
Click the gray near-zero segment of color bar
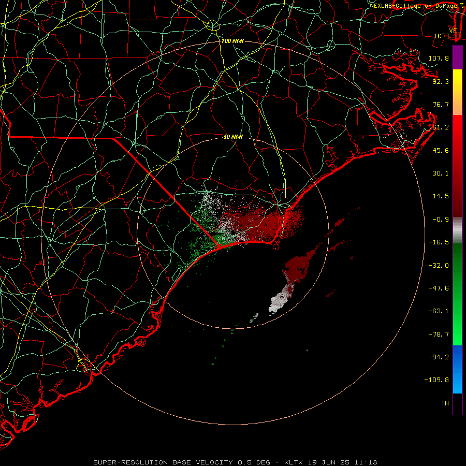[x=457, y=230]
